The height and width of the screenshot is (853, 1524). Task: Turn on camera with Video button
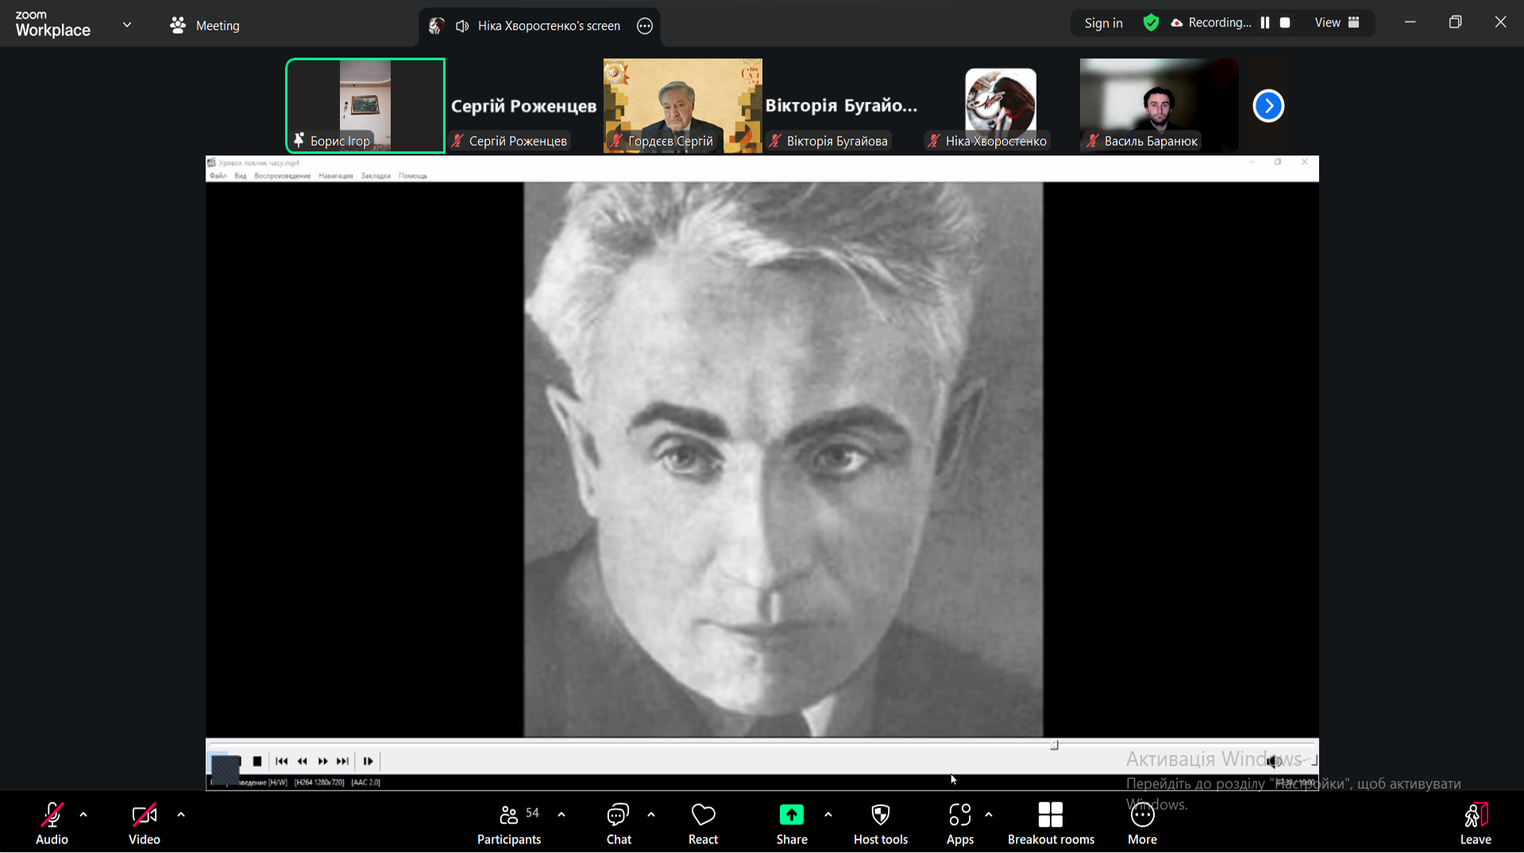point(144,824)
